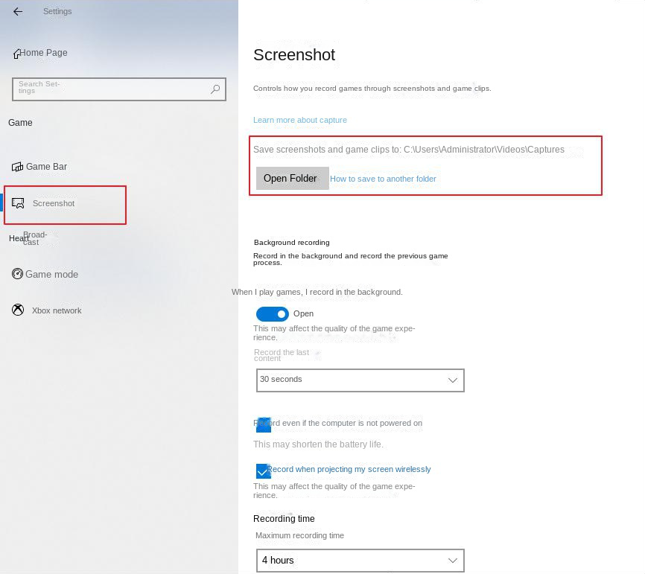Screen dimensions: 645x574
Task: Turn off background recording toggle
Action: coord(272,313)
